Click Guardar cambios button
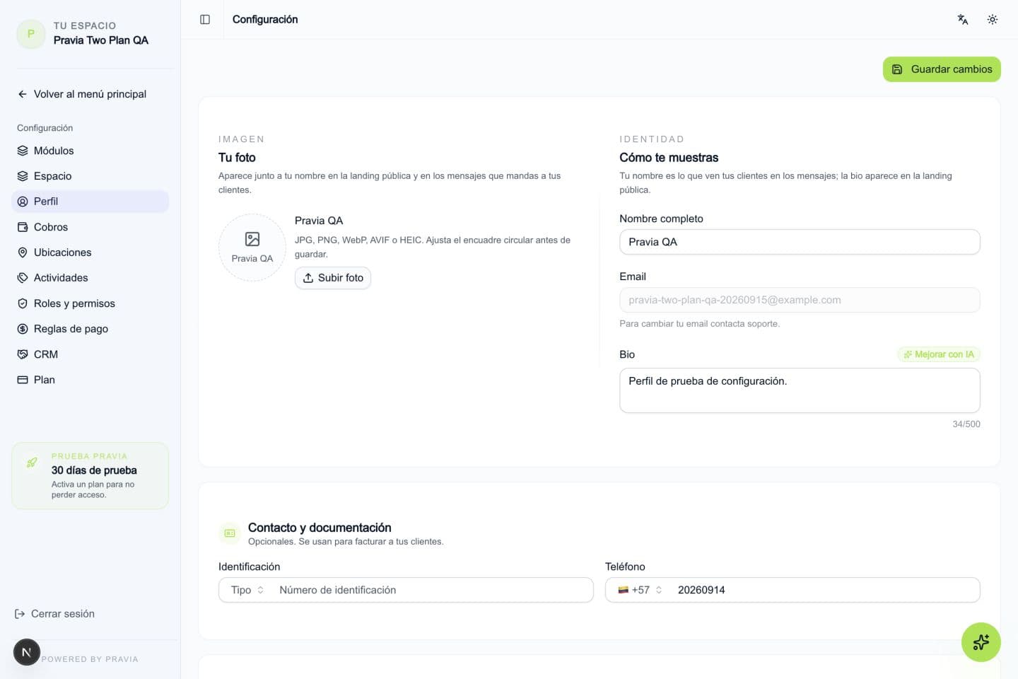This screenshot has height=679, width=1018. (942, 69)
